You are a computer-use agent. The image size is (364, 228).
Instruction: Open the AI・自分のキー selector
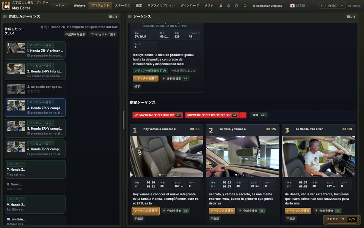[332, 6]
